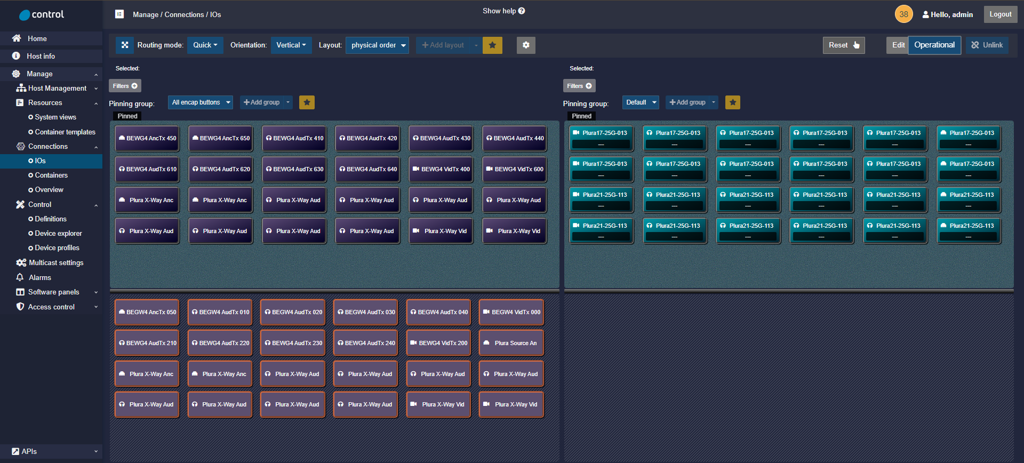Switch to Operational mode

coord(934,45)
